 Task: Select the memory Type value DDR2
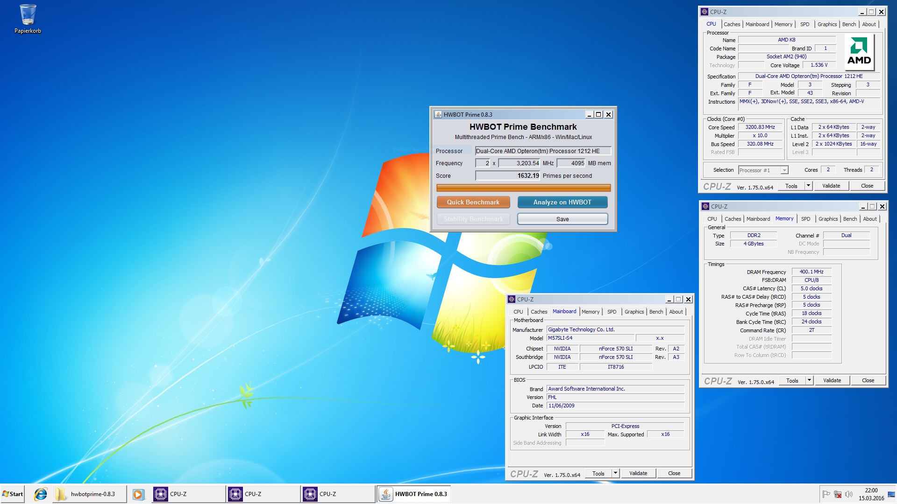754,236
